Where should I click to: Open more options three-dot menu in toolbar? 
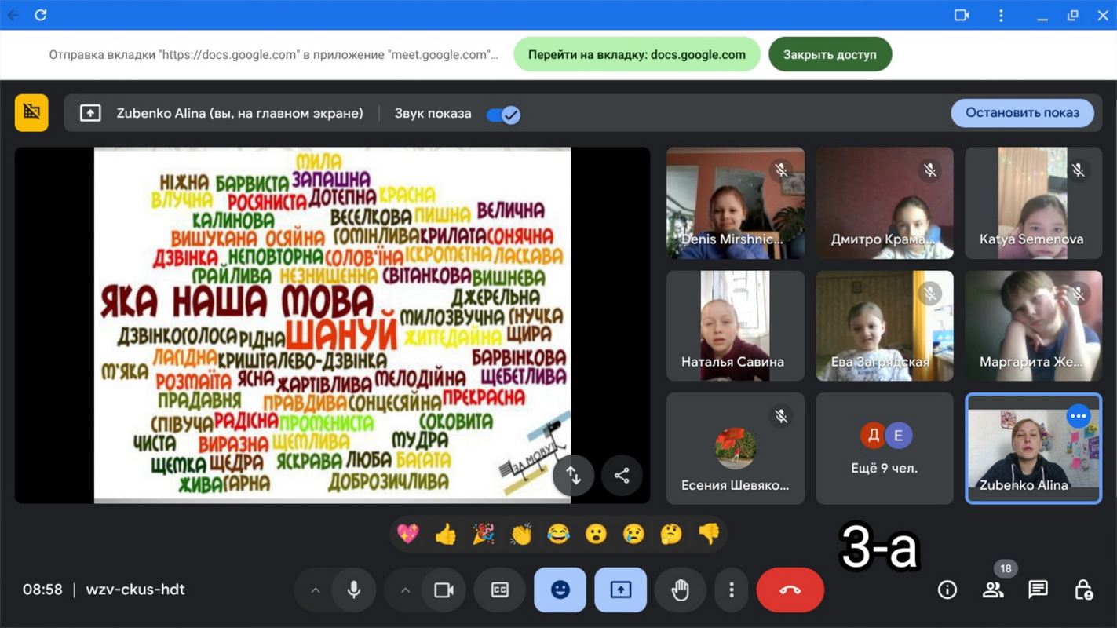coord(732,590)
